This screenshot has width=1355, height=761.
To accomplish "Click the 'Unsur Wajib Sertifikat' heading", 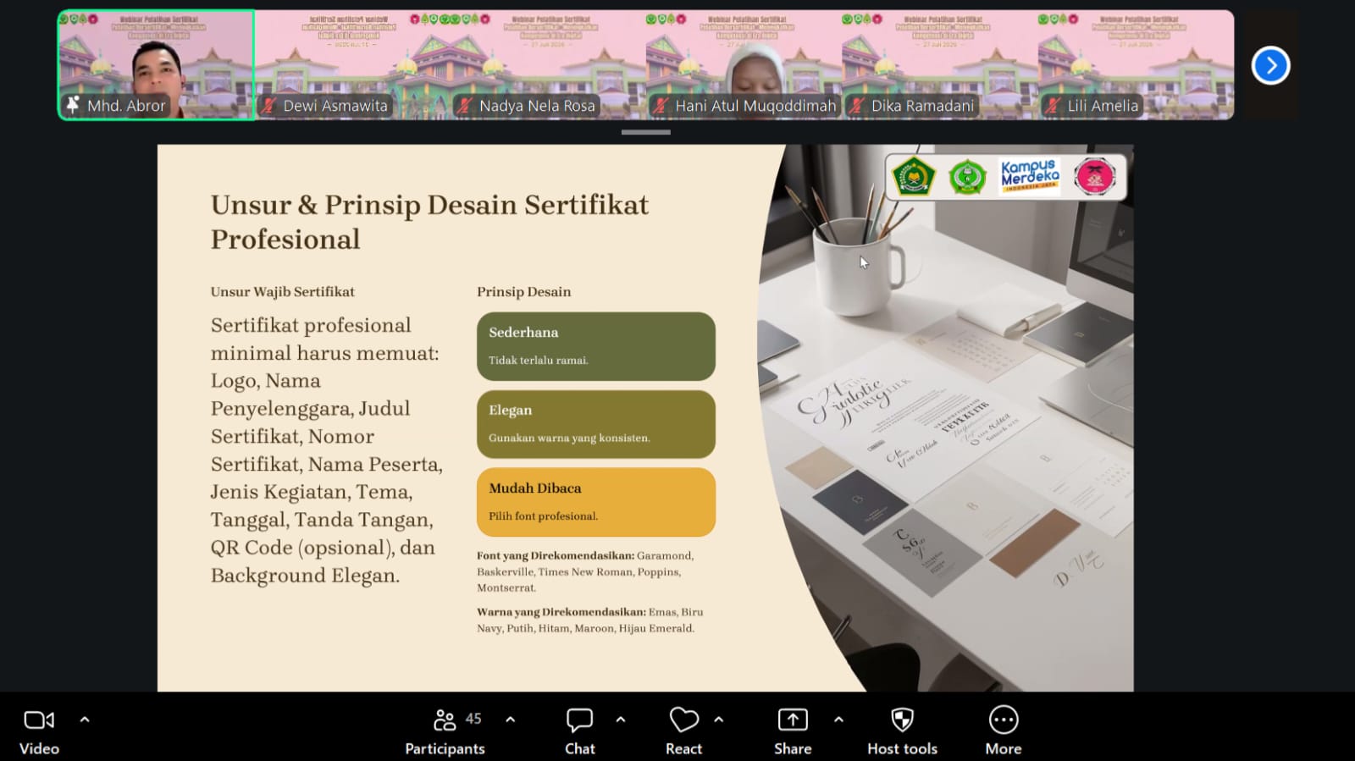I will tap(283, 292).
